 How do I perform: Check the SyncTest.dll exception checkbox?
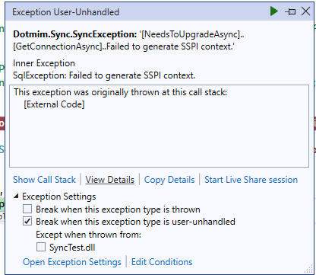coord(41,247)
